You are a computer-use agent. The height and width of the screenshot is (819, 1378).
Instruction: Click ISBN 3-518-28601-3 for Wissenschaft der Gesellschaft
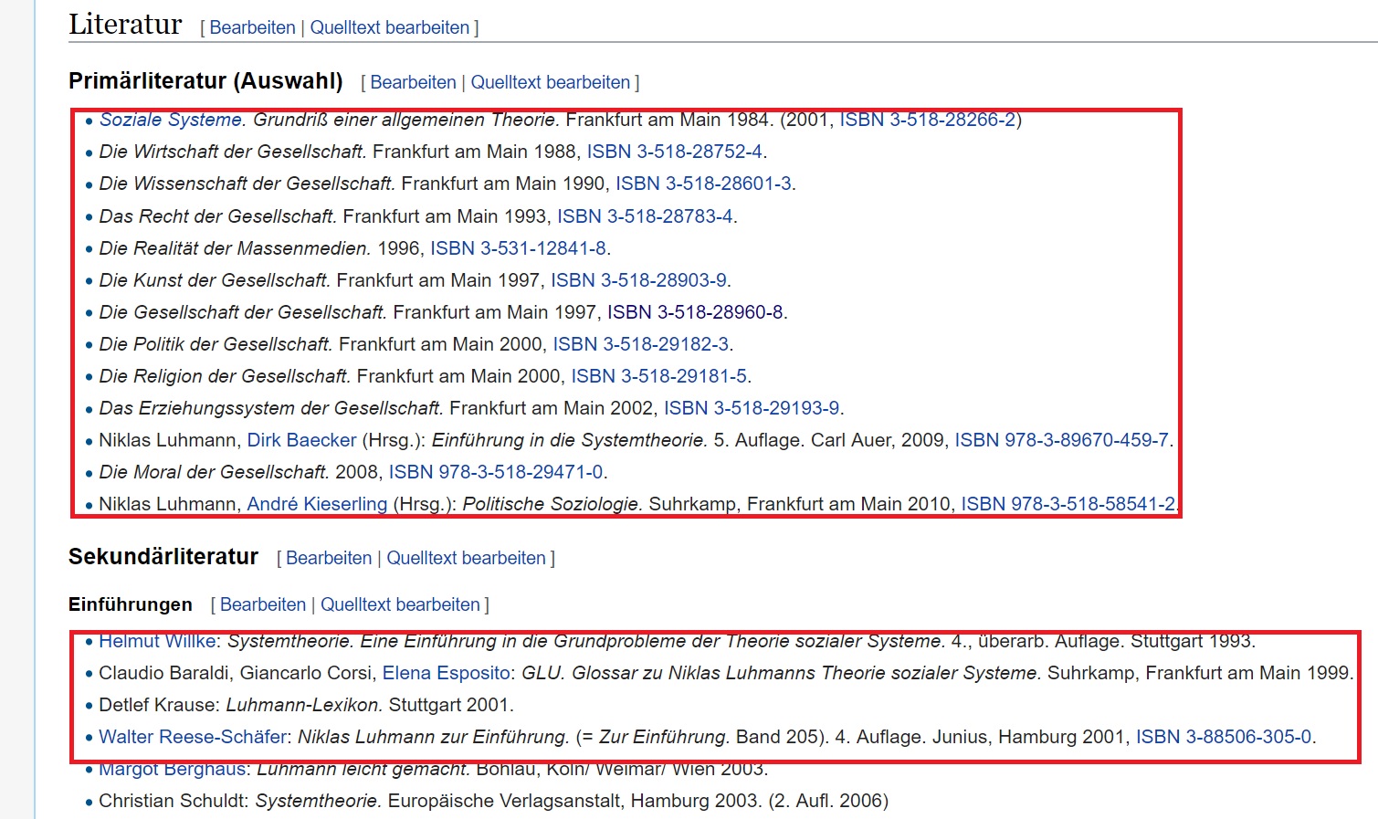[x=703, y=184]
